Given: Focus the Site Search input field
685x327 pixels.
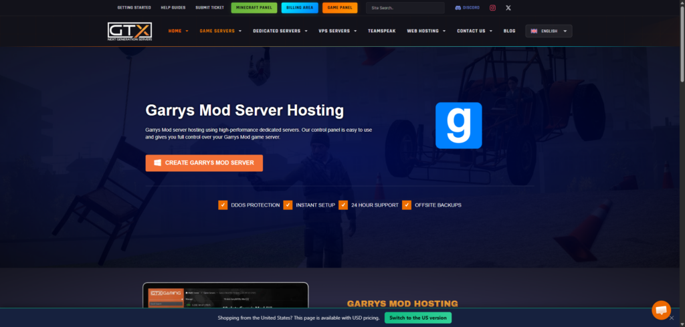Looking at the screenshot, I should pyautogui.click(x=405, y=8).
